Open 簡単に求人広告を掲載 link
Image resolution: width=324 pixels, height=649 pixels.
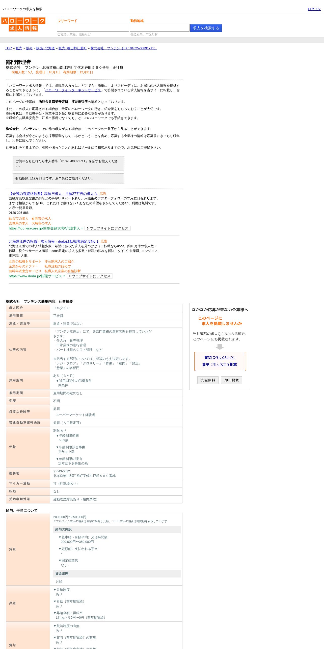pyautogui.click(x=220, y=364)
